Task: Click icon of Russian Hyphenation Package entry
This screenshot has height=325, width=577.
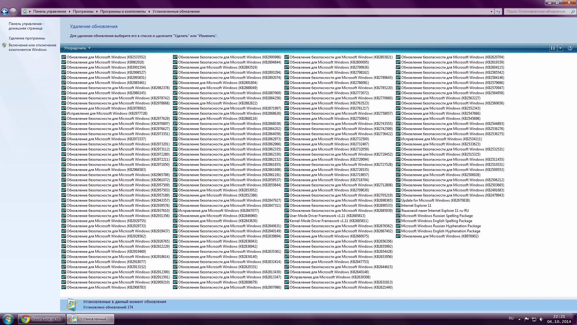Action: (398, 226)
